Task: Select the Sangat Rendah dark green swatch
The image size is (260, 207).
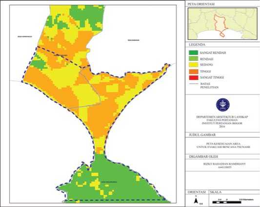Action: pyautogui.click(x=194, y=53)
